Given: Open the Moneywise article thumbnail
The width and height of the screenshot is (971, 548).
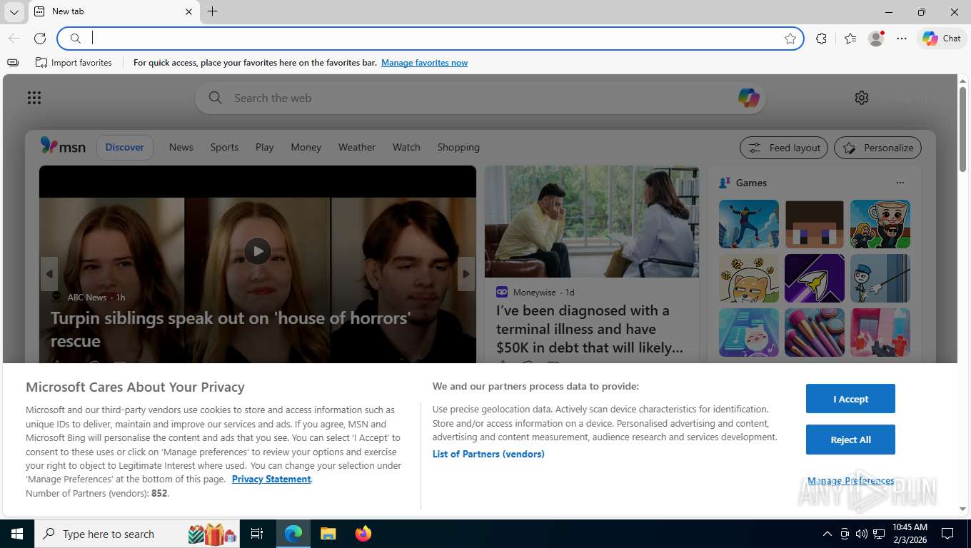Looking at the screenshot, I should (592, 221).
